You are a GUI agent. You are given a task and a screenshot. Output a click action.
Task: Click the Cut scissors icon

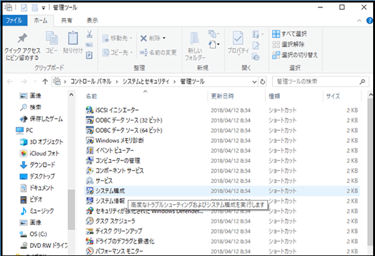[x=89, y=34]
